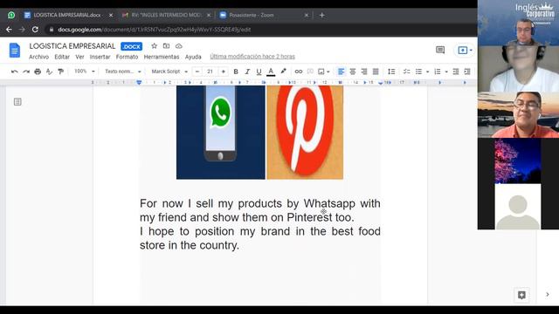This screenshot has height=314, width=559.
Task: Center align the text
Action: click(x=353, y=72)
